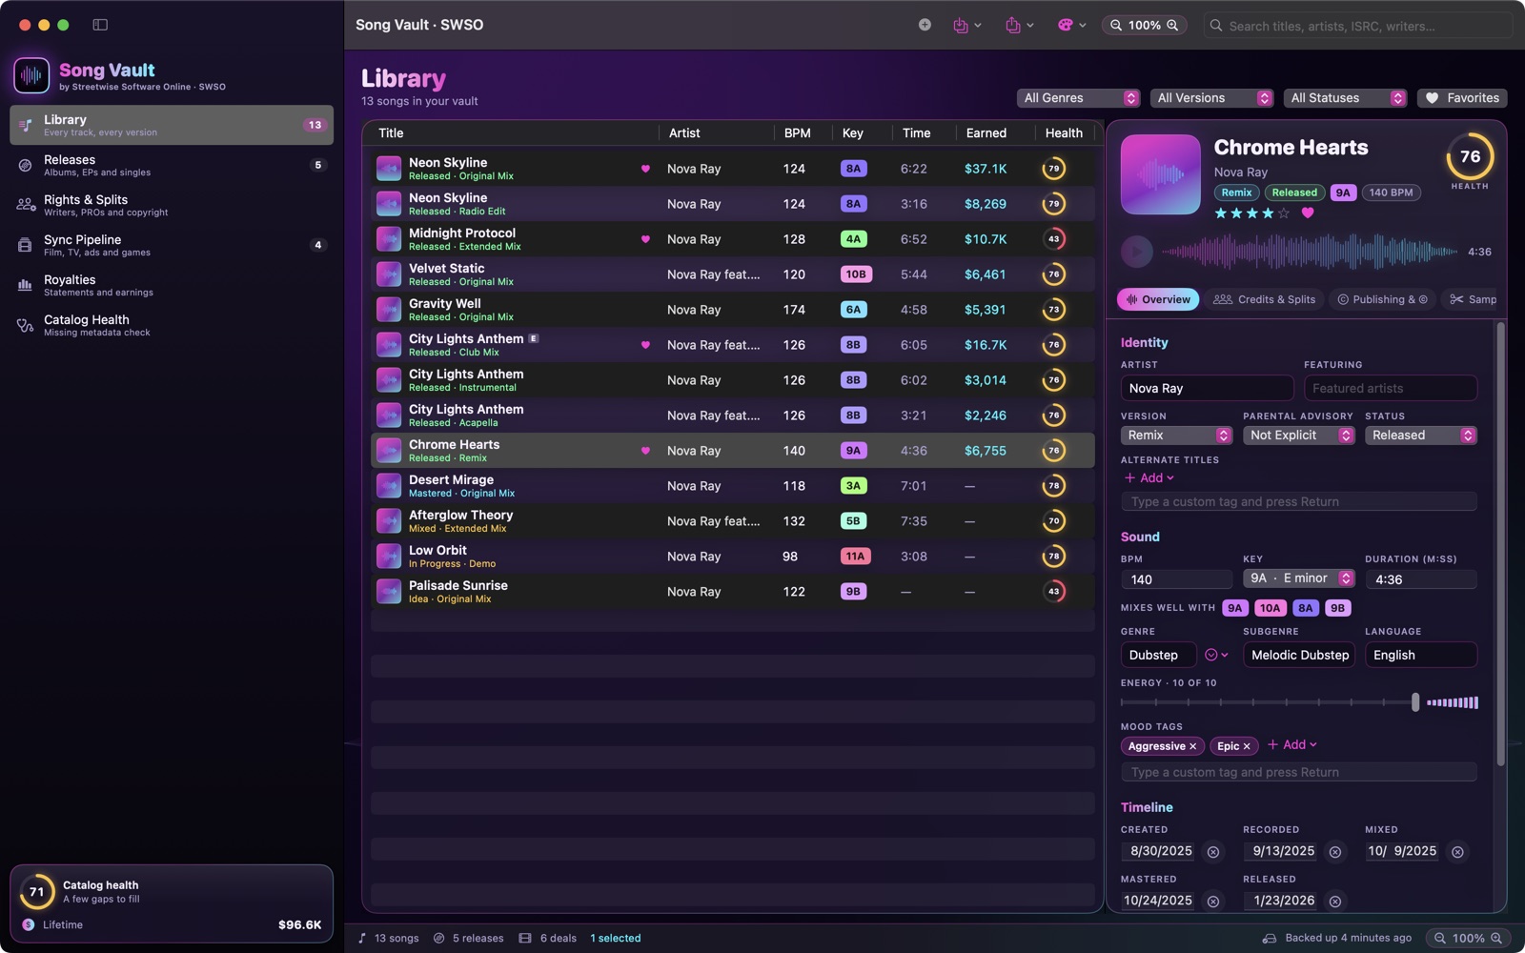
Task: Open the All Statuses filter dropdown
Action: (1345, 98)
